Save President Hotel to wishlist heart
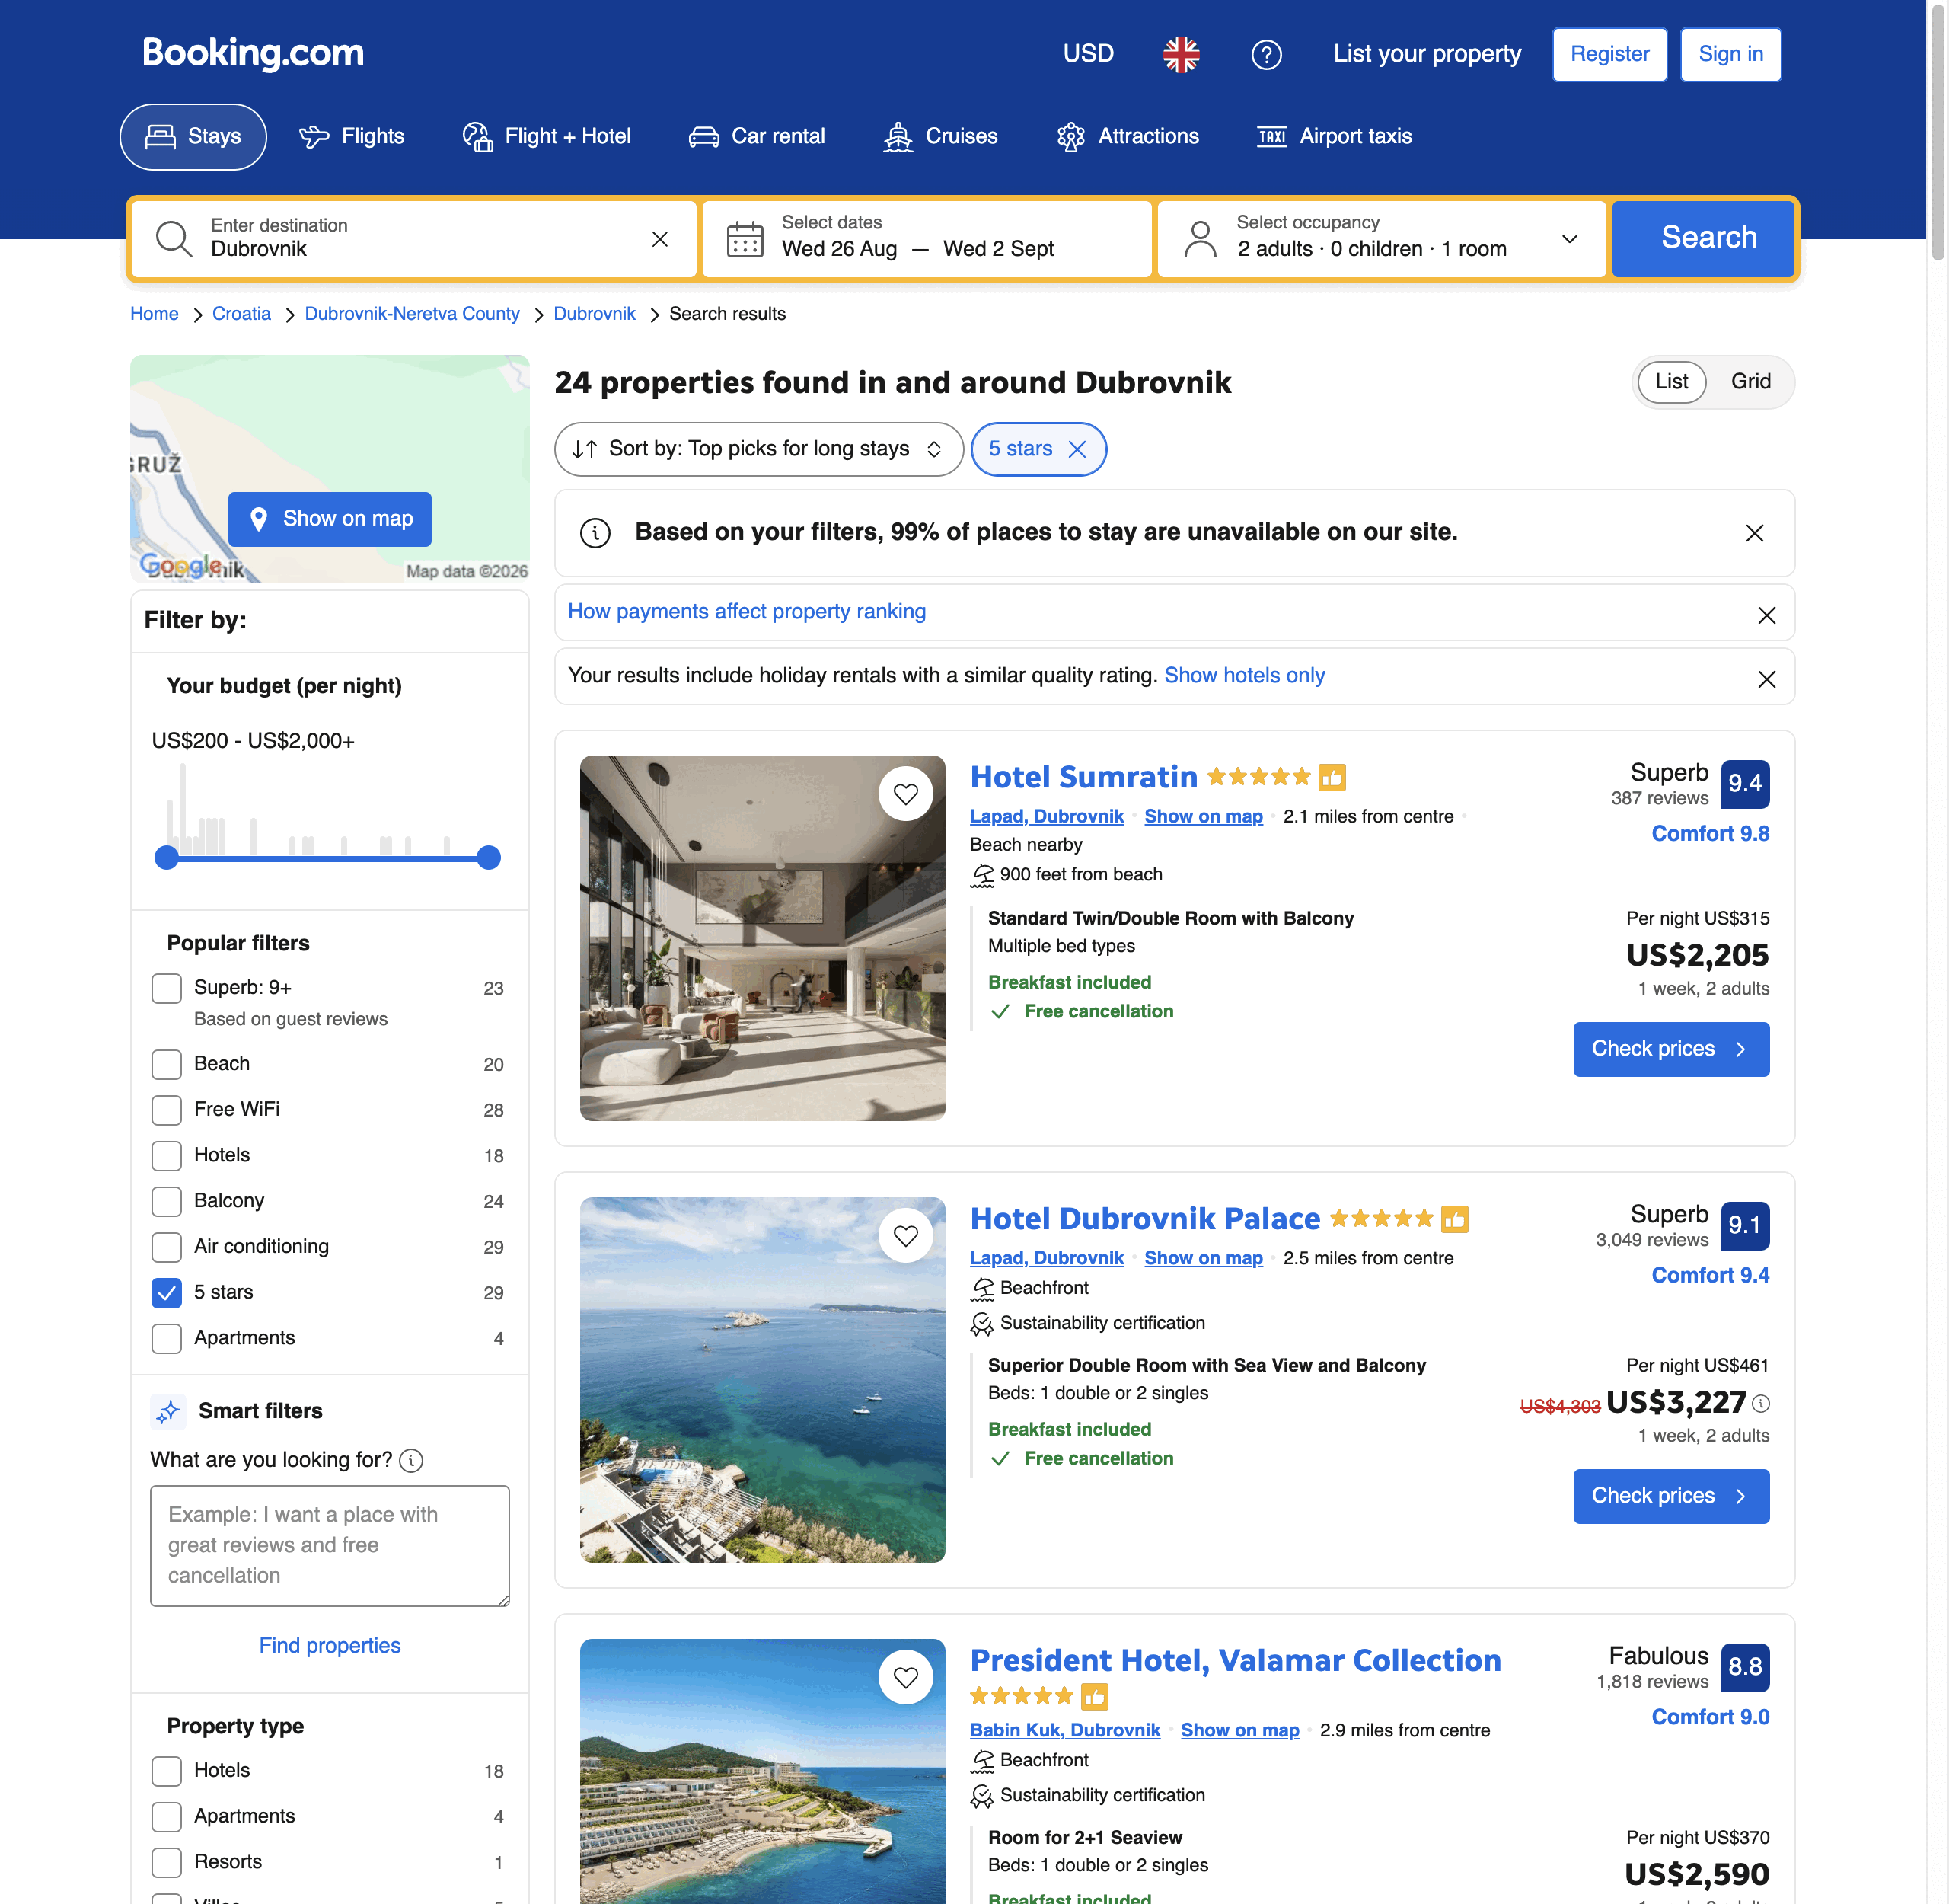This screenshot has height=1904, width=1949. click(905, 1677)
